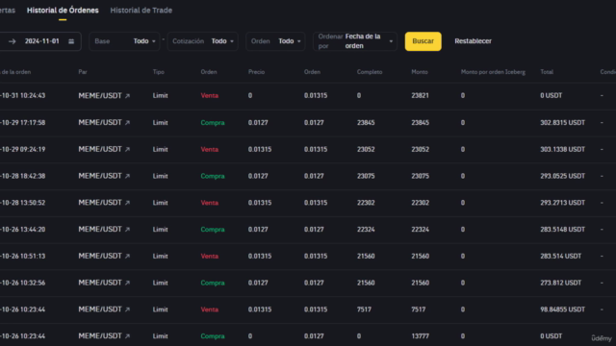Open MEME/USDT link icon in the 10-28 13:50:52 row
This screenshot has height=346, width=616.
(127, 203)
